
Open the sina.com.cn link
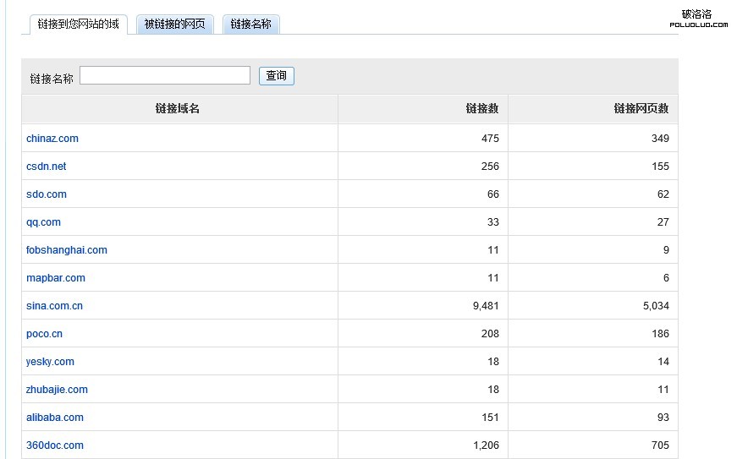[55, 306]
